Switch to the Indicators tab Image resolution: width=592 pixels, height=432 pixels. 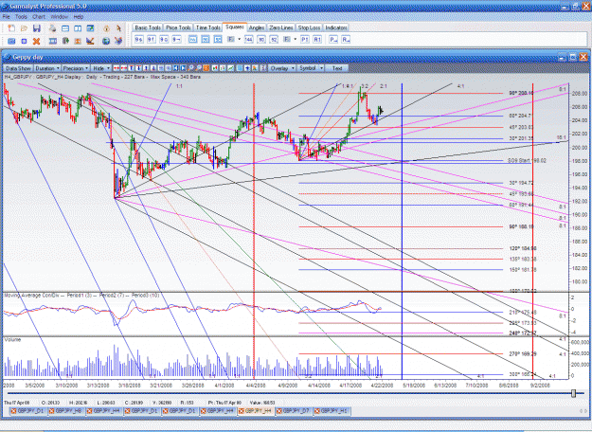click(336, 27)
